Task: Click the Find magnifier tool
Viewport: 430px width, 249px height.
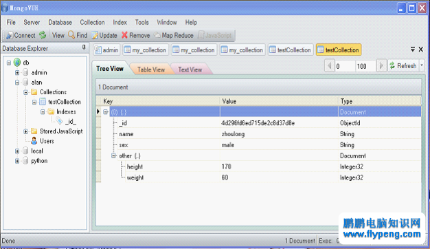Action: 78,35
